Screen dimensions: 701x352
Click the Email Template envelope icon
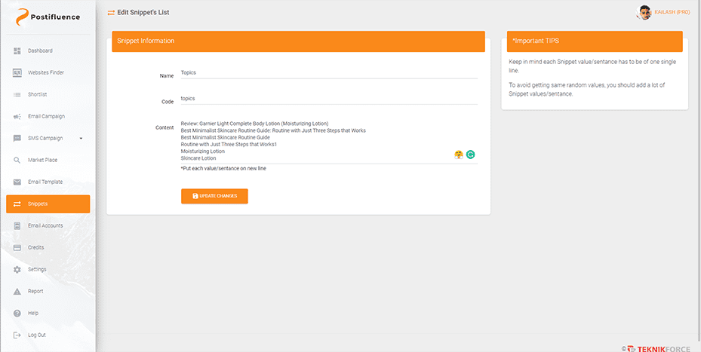coord(17,182)
